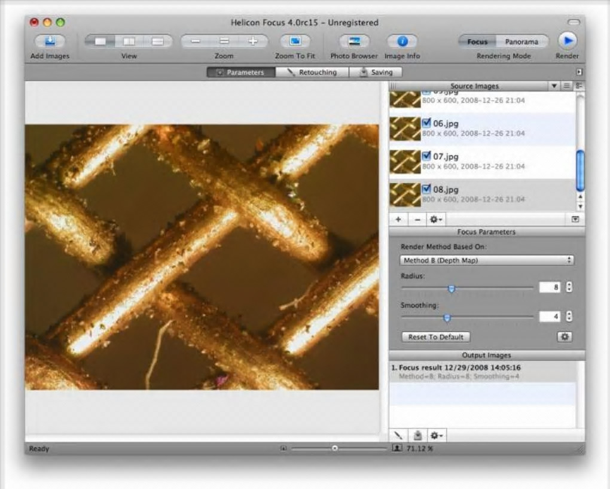Uncheck the 06.jpg source image checkbox
This screenshot has height=489, width=610.
426,123
